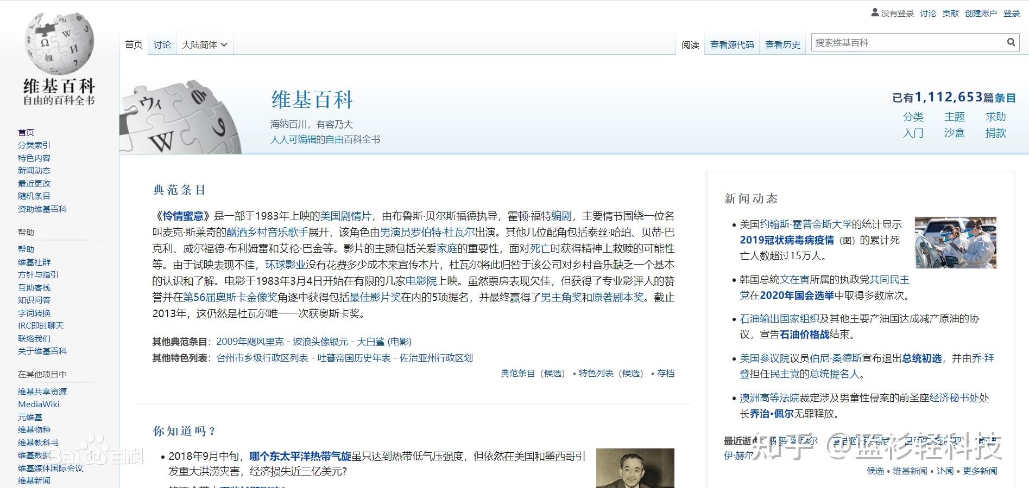Click the user icon beside 没有登录
The image size is (1029, 488).
coord(875,12)
